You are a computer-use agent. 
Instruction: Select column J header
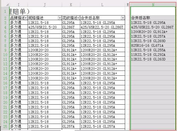[x=45, y=5]
